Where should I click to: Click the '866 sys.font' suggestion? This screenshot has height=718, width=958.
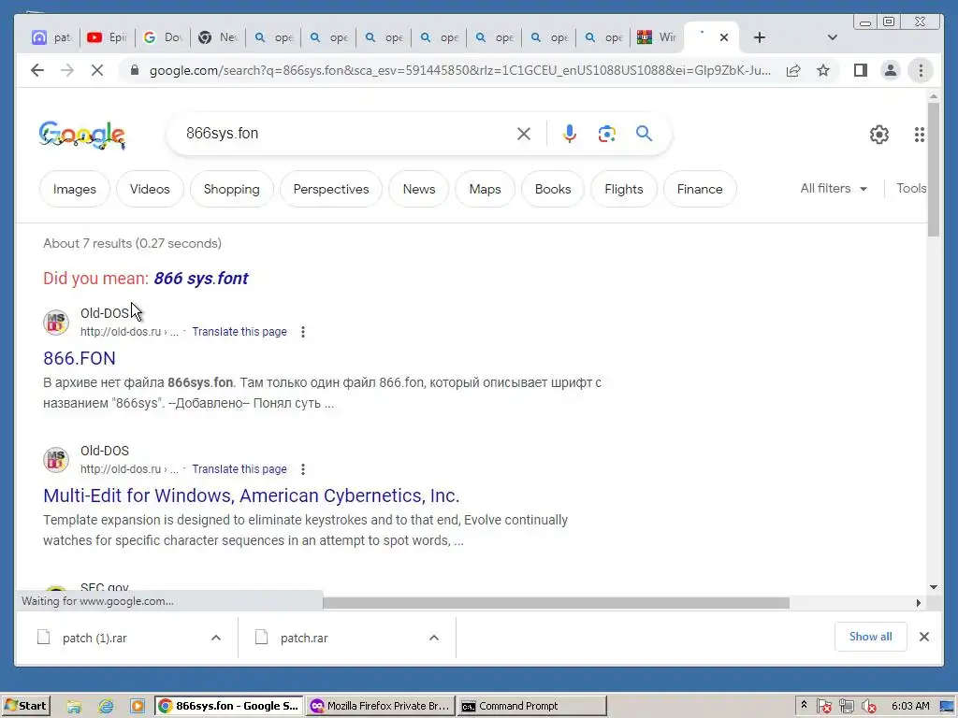(x=201, y=279)
